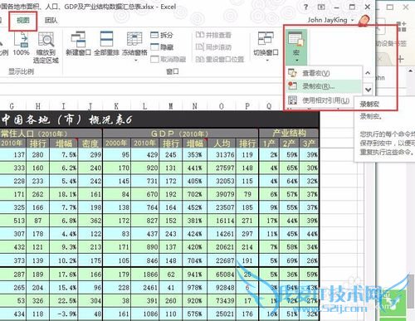Open the 视图 ribbon tab
Viewport: 415px width, 321px height.
click(x=22, y=20)
